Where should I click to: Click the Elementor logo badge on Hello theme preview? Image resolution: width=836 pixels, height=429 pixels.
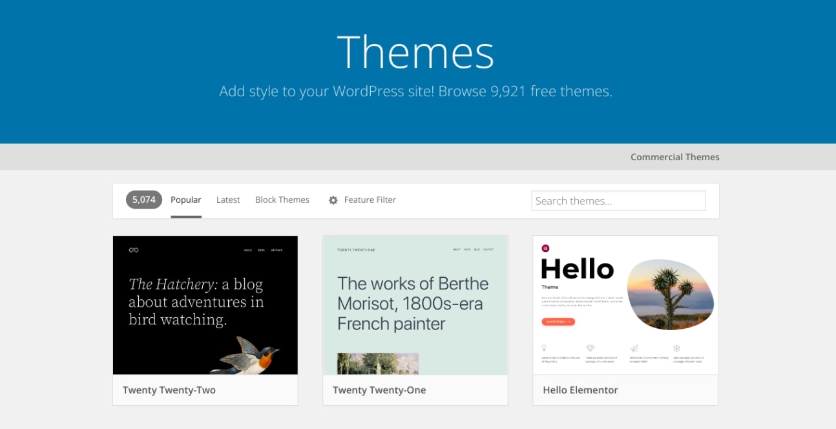(546, 248)
